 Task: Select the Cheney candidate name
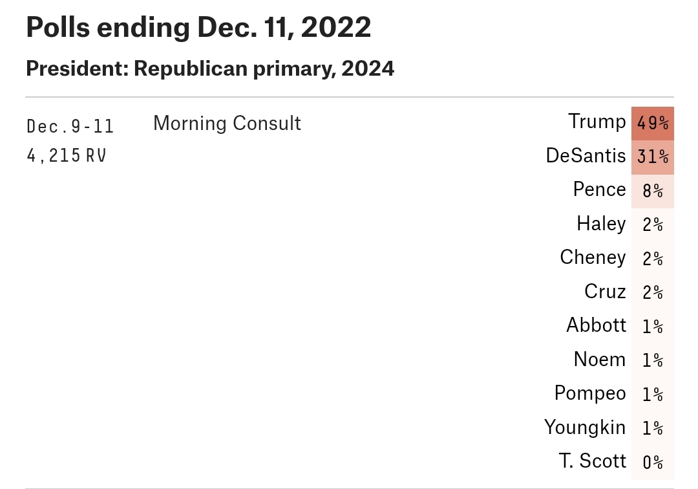click(593, 257)
